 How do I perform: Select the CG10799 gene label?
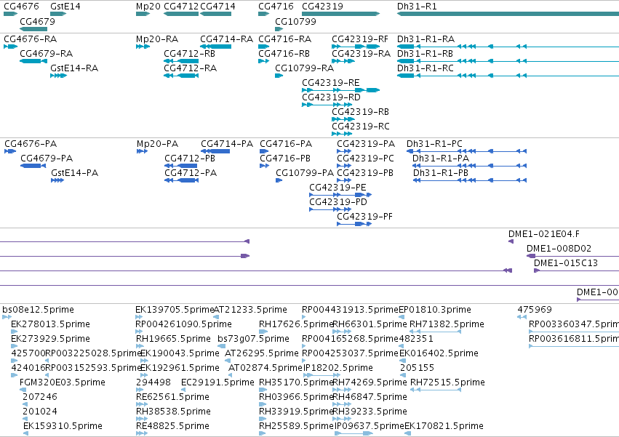(x=296, y=21)
